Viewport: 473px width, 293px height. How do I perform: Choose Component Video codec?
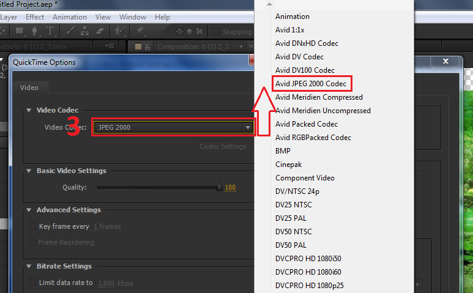coord(305,178)
